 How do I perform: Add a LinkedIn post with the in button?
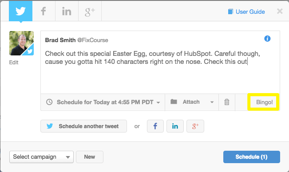point(175,126)
